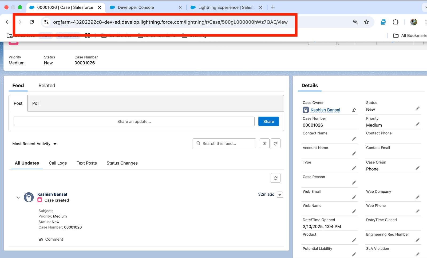Click the expand all posts feed icon
427x258 pixels.
[x=264, y=144]
